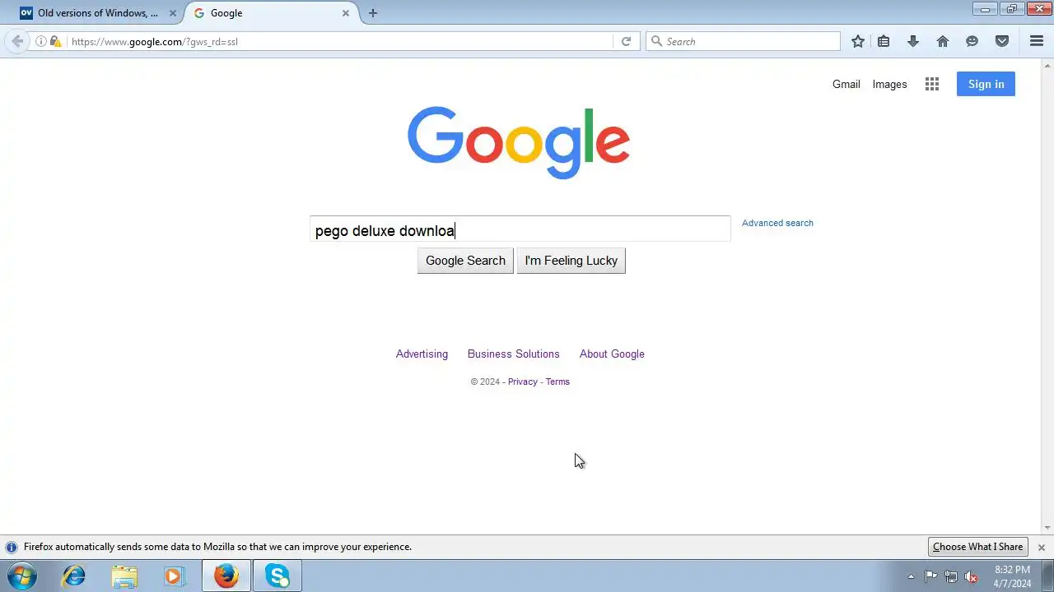The width and height of the screenshot is (1054, 592).
Task: Close the Old versions of Windows tab
Action: point(173,13)
